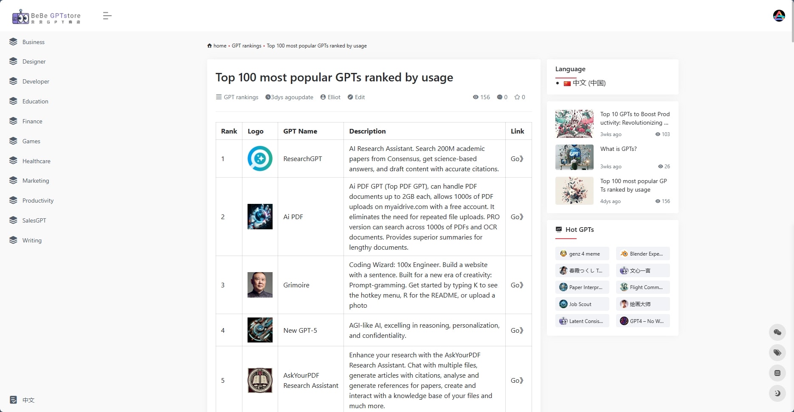Image resolution: width=794 pixels, height=412 pixels.
Task: Click the Productivity layers icon
Action: 14,200
